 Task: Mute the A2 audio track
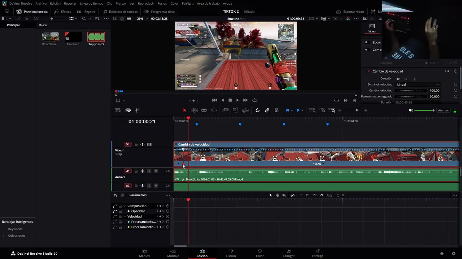tap(156, 186)
